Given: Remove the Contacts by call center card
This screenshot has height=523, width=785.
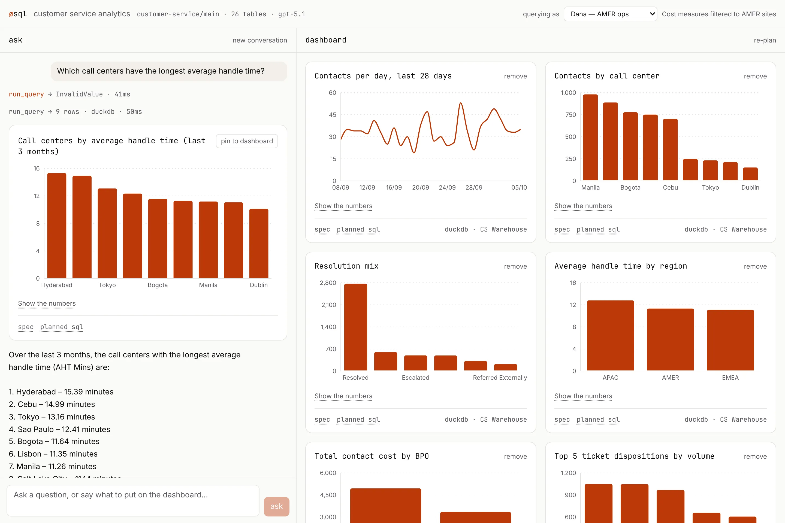Looking at the screenshot, I should [x=755, y=76].
